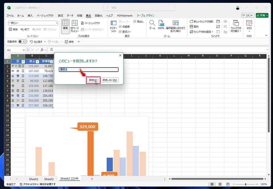Click cell containing 245,000

[x=32, y=66]
